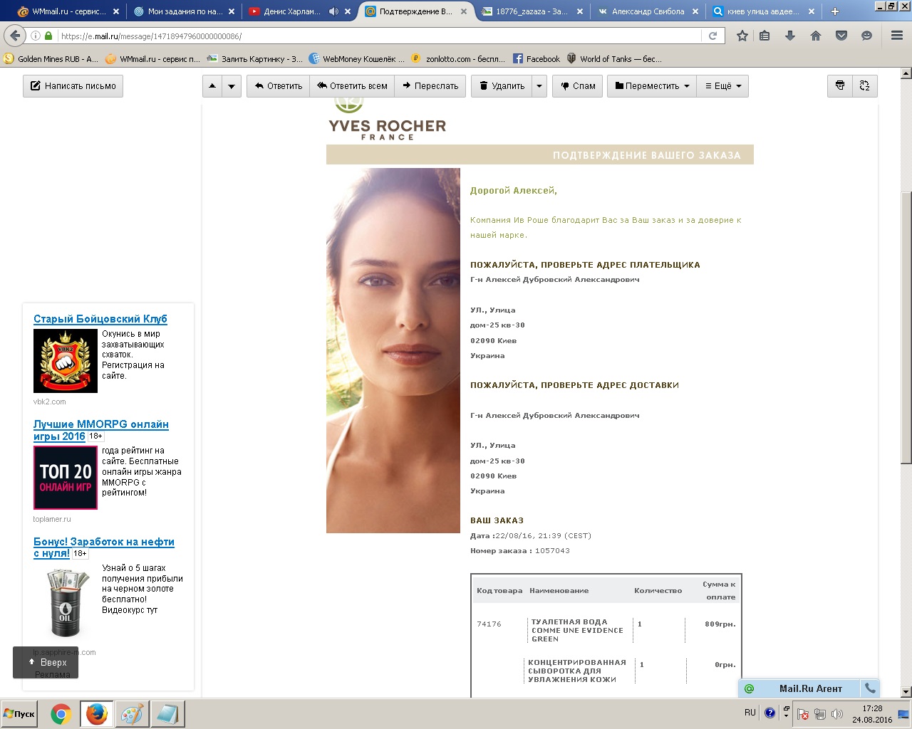Switch to Александр Свибола VK tab
Screen dimensions: 912x729
pos(648,11)
